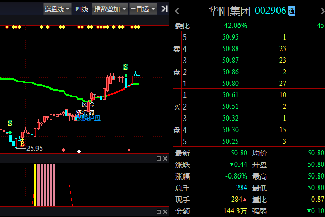This screenshot has height=217, width=325.
Task: Select buy level 3 price 50.32
Action: tap(231, 119)
